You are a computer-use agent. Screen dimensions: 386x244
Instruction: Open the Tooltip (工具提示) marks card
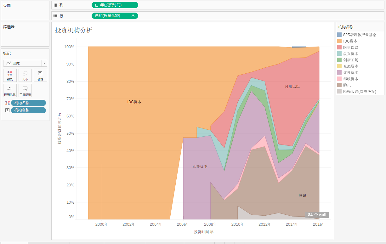25,90
